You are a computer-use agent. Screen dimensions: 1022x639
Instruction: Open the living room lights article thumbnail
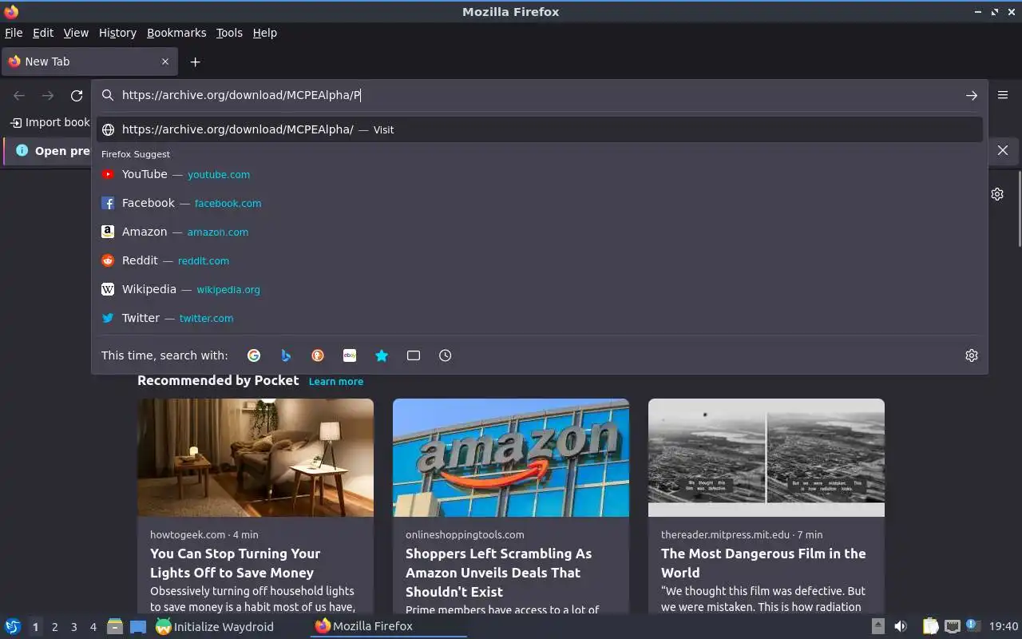point(255,458)
